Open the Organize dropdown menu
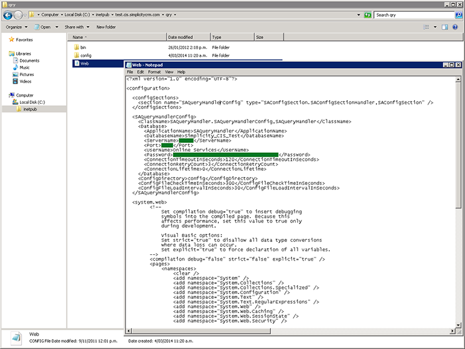Screen dimensions: 465x349 17,27
